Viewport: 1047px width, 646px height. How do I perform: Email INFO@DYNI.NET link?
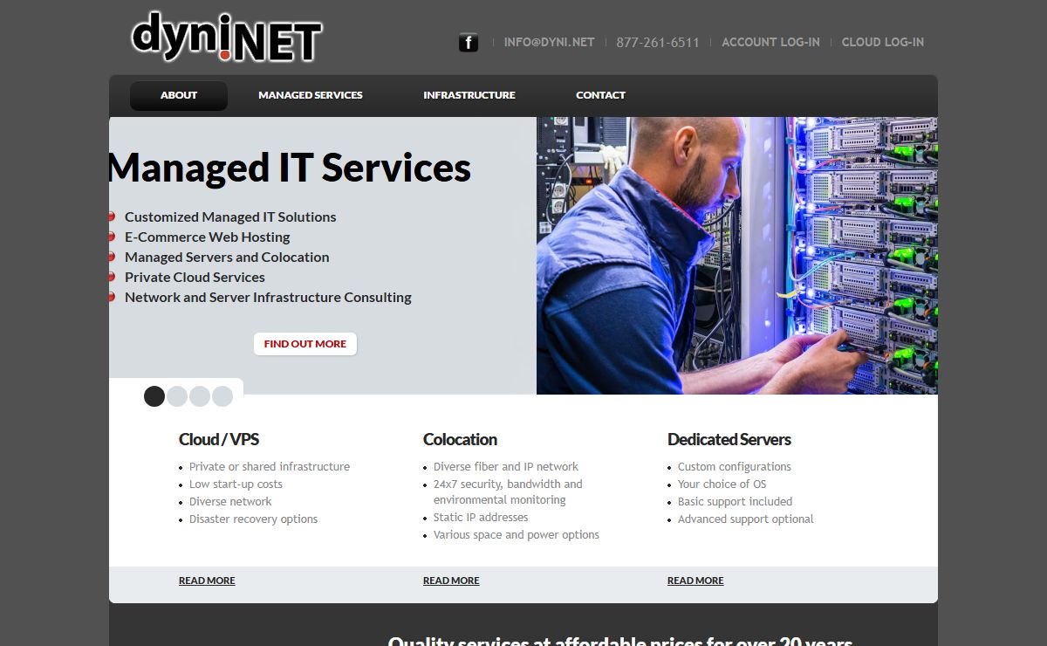pyautogui.click(x=549, y=42)
